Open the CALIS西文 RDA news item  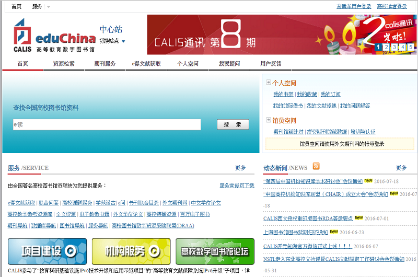coord(308,218)
